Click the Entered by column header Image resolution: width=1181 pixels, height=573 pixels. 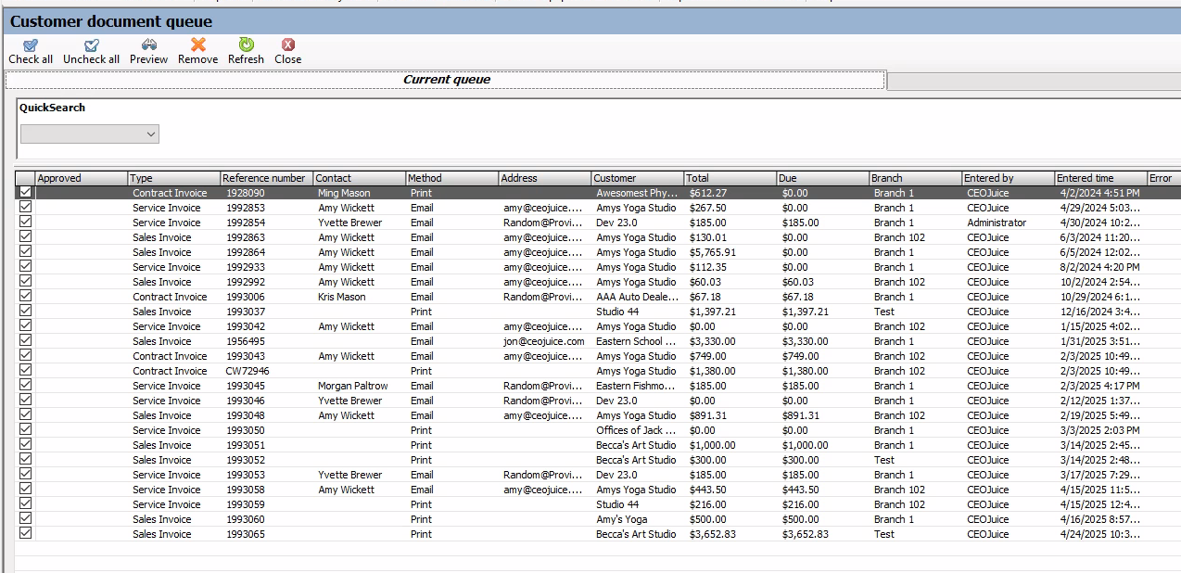click(1009, 178)
